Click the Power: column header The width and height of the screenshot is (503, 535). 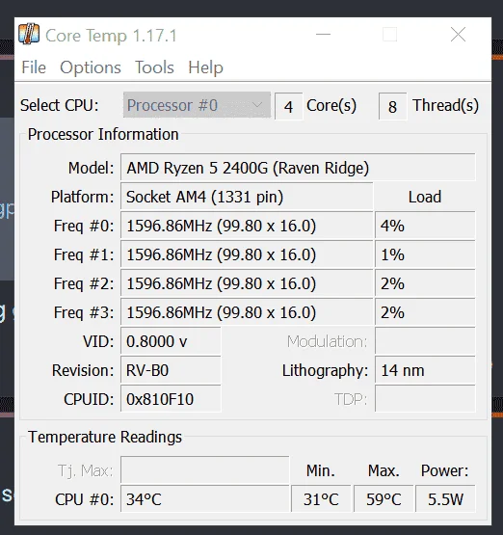click(x=444, y=470)
